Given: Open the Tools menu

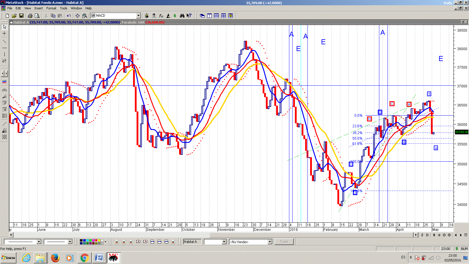Looking at the screenshot, I should click(x=64, y=8).
